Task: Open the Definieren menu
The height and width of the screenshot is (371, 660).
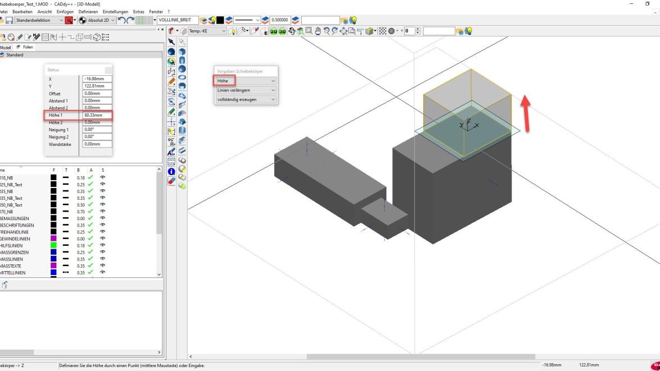Action: coord(88,12)
